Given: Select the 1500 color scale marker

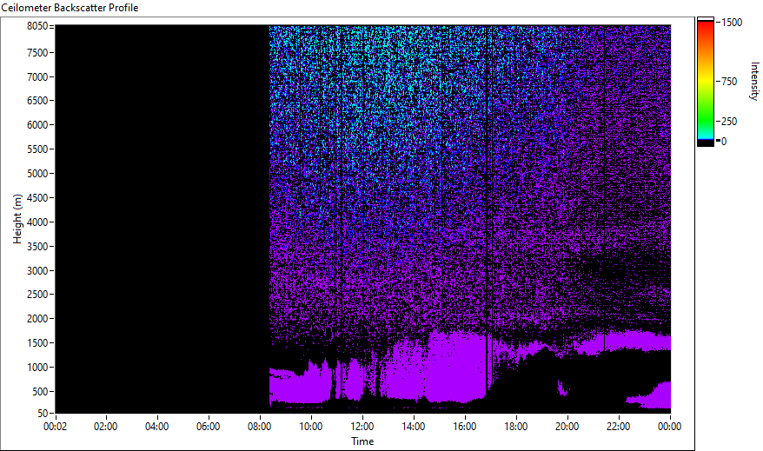Looking at the screenshot, I should pos(732,23).
